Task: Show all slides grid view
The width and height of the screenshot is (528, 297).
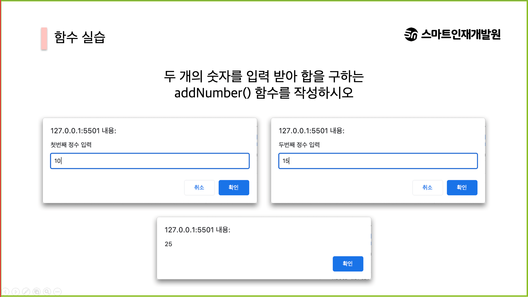Action: [x=37, y=291]
